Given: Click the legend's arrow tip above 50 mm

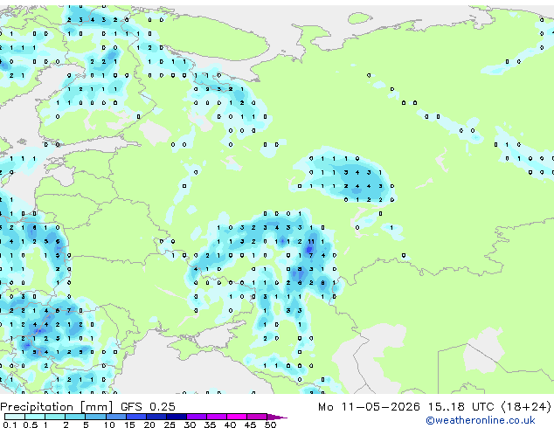Looking at the screenshot, I should 277,417.
